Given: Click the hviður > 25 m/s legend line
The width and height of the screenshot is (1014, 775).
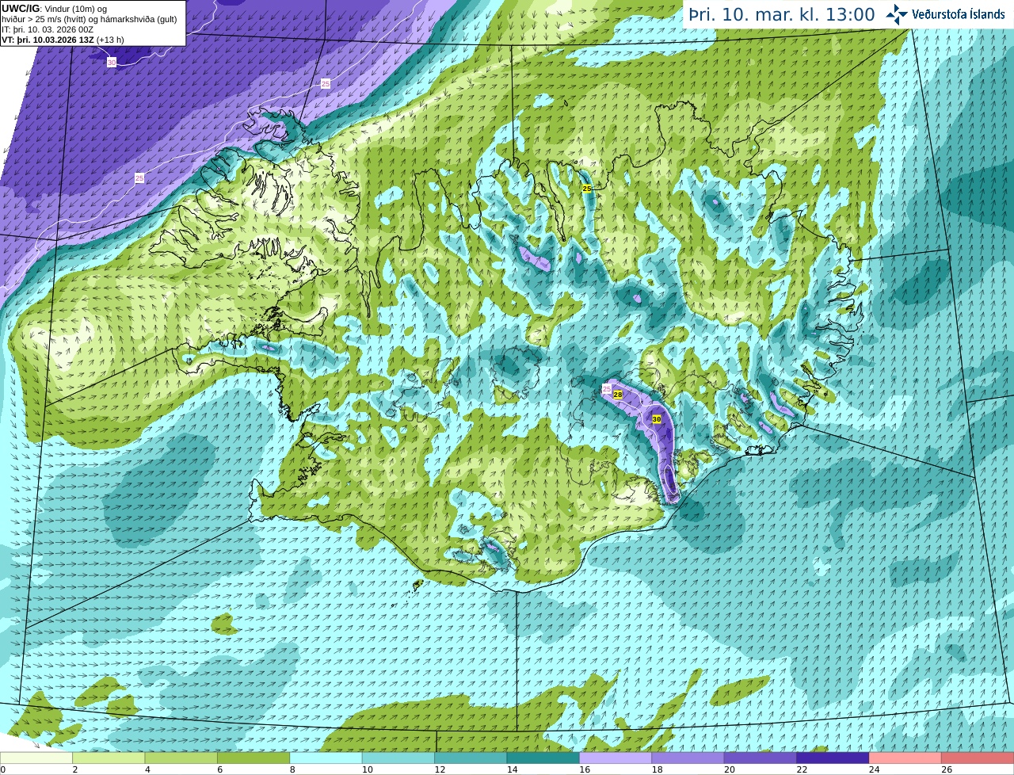Looking at the screenshot, I should pyautogui.click(x=89, y=19).
